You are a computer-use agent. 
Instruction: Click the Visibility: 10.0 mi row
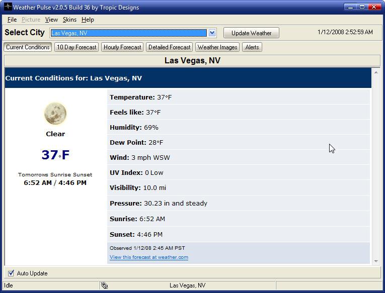tap(239, 187)
